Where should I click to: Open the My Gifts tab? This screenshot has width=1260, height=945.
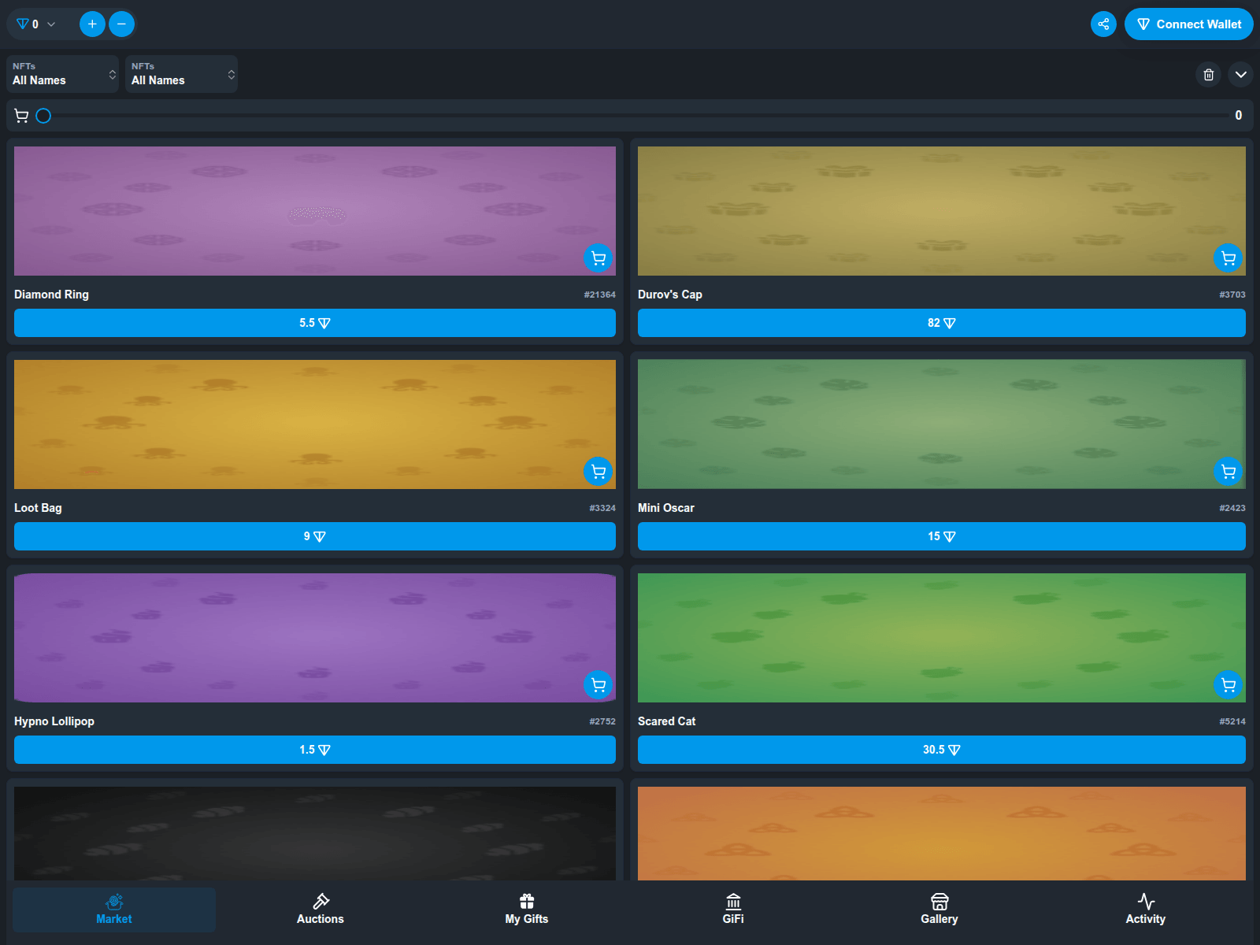click(x=527, y=910)
